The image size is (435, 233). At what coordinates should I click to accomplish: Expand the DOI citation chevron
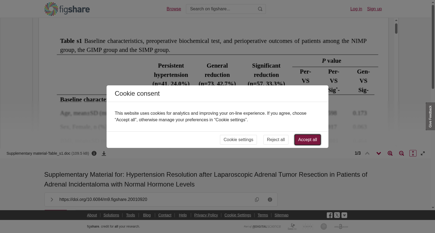pyautogui.click(x=52, y=200)
